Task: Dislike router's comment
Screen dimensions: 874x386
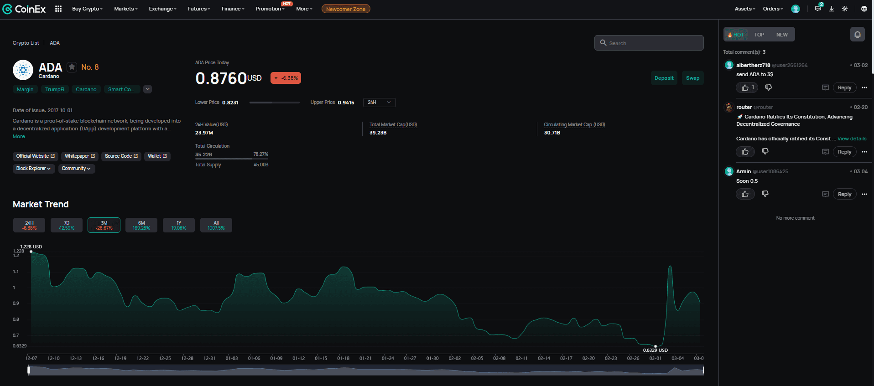Action: (765, 151)
